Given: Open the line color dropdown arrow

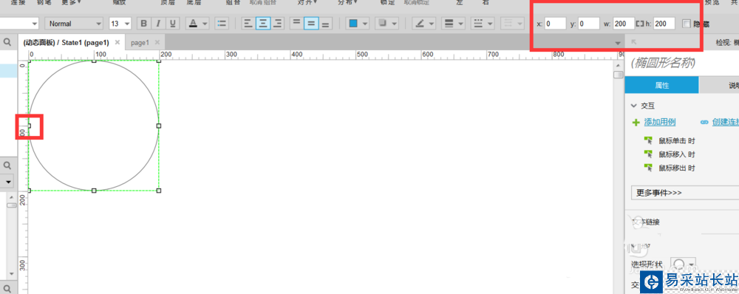Looking at the screenshot, I should pyautogui.click(x=432, y=24).
